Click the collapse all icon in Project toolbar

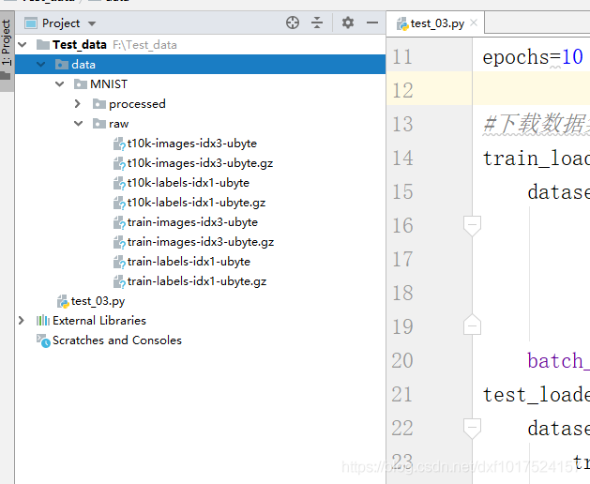coord(317,23)
